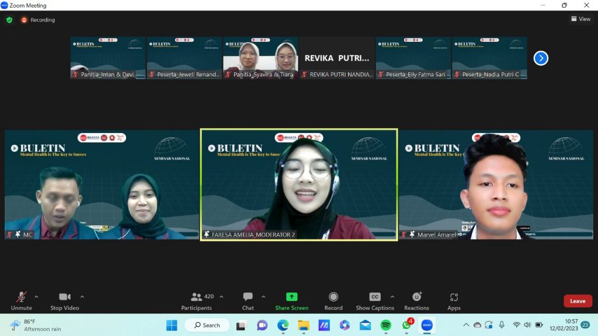
Task: Select Panitia_Syavira & Tiara video thumbnail
Action: tap(260, 58)
